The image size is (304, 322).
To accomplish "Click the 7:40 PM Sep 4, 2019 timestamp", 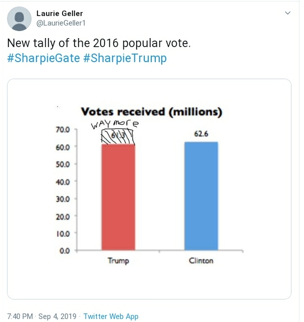I will click(42, 316).
